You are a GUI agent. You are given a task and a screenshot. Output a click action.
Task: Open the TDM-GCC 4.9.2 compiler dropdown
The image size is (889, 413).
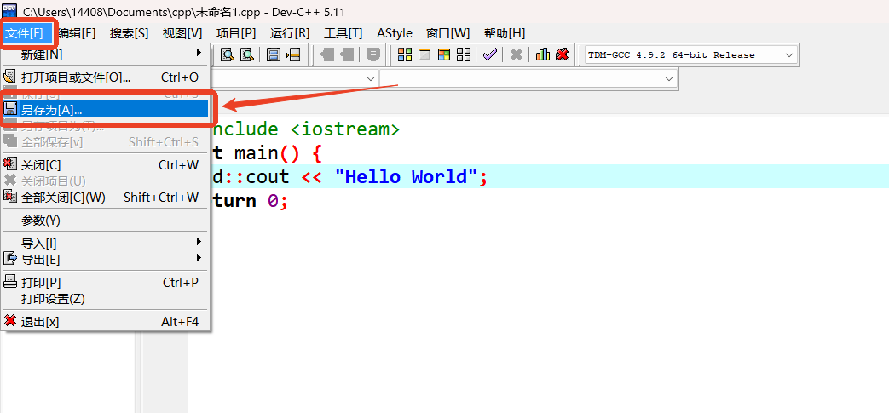click(x=691, y=55)
